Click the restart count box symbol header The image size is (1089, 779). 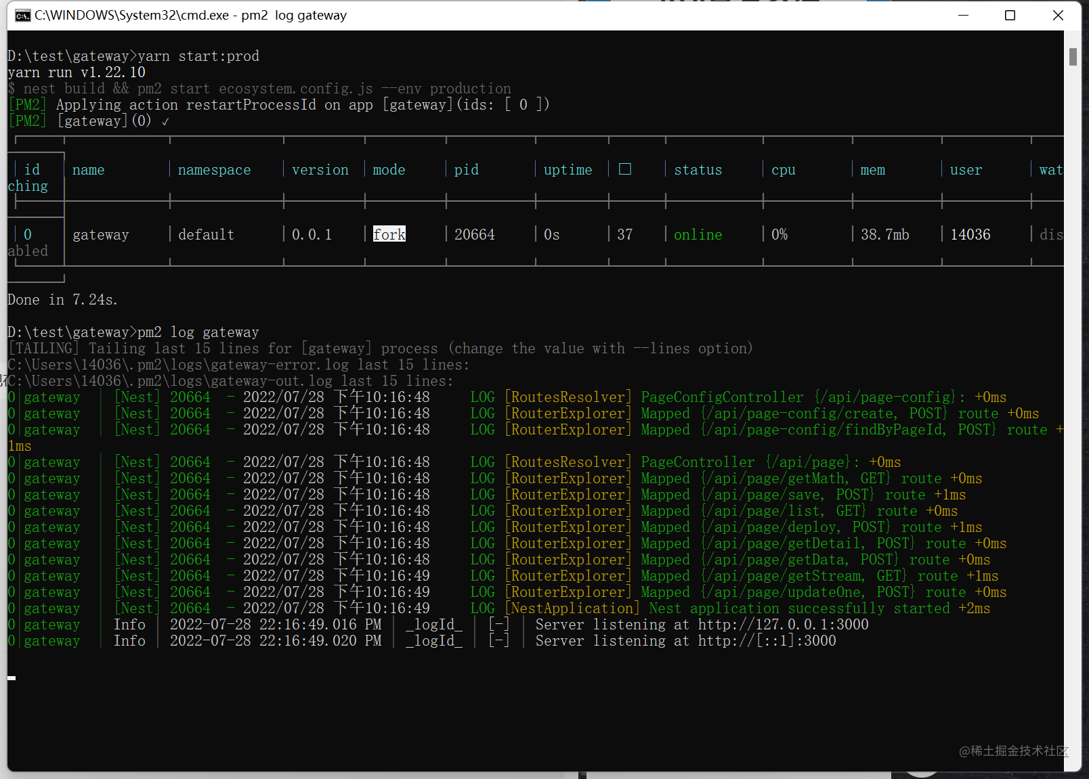click(x=625, y=169)
